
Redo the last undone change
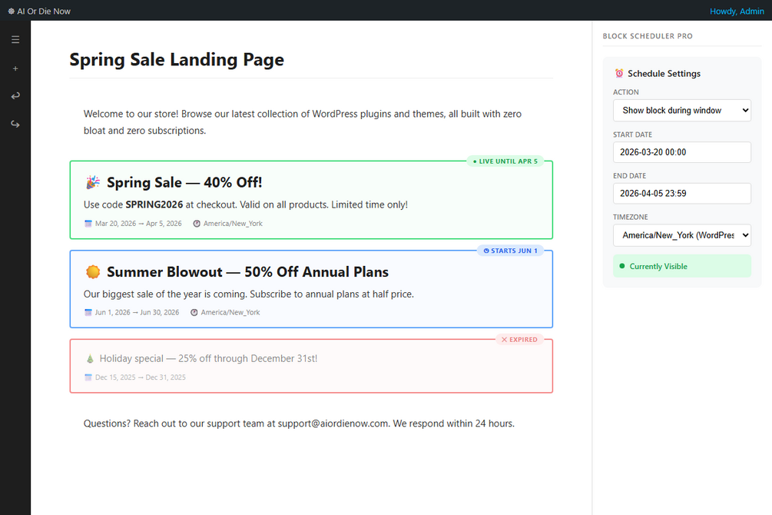[15, 124]
